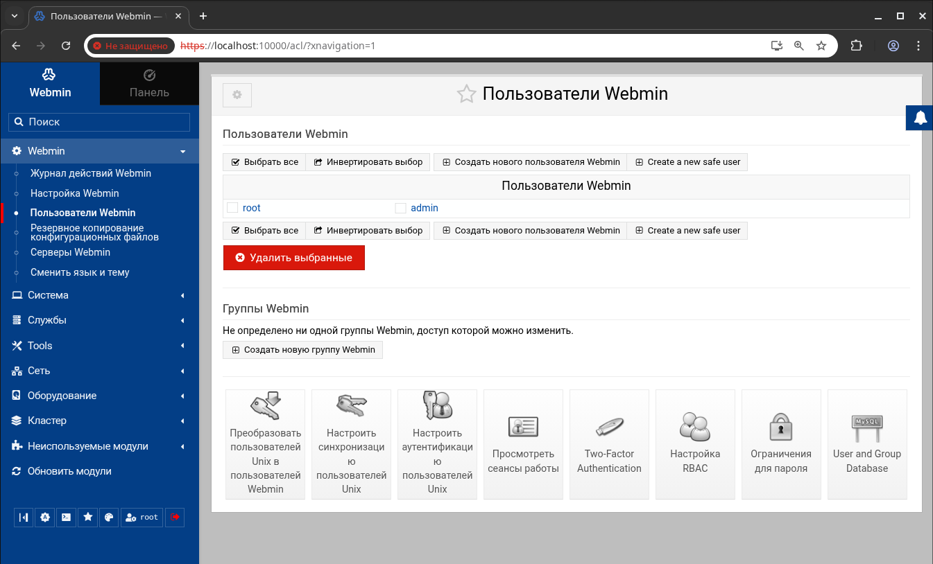Click the red logout icon in sidebar
Image resolution: width=933 pixels, height=564 pixels.
point(175,517)
